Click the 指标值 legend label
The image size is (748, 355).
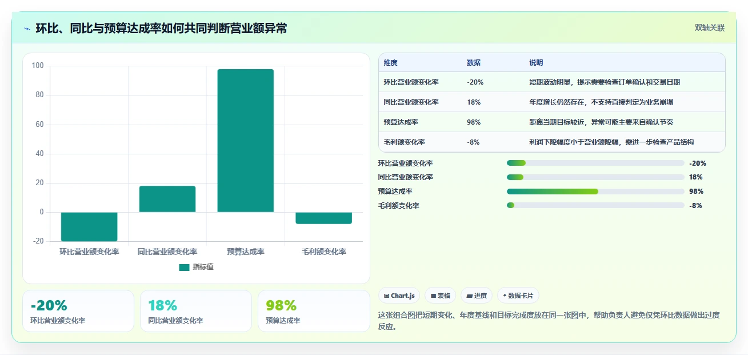[203, 267]
